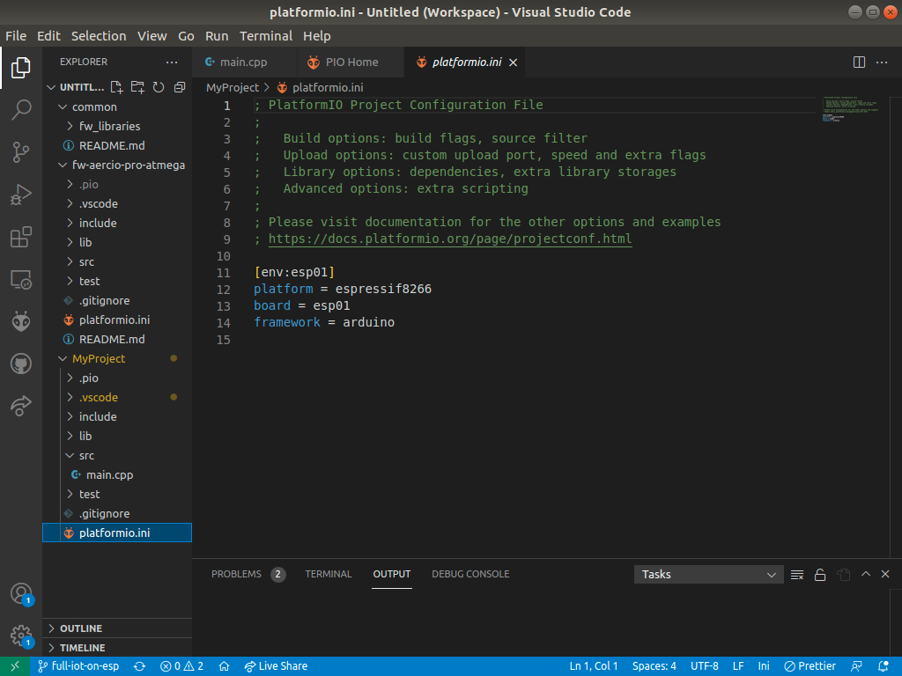Open the Tasks output channel dropdown
Screen dimensions: 902x676
(x=708, y=574)
